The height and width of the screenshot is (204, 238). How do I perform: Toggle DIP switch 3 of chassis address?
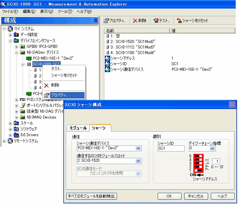click(x=199, y=163)
